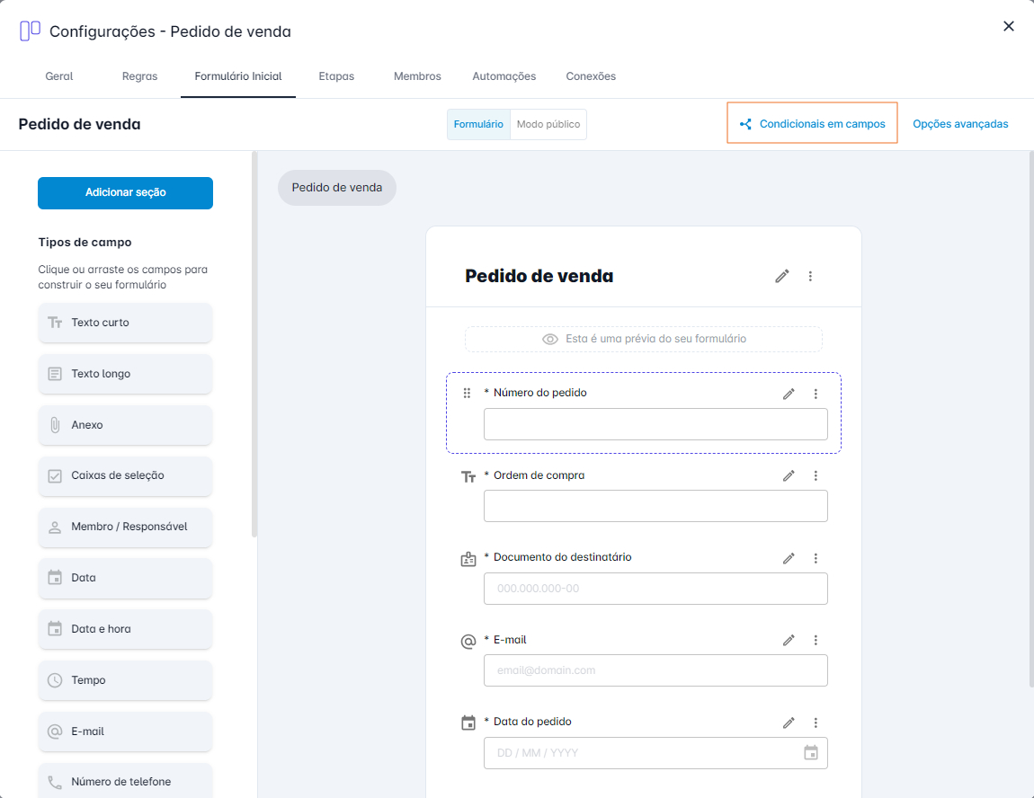The height and width of the screenshot is (798, 1034).
Task: Add a Membro / Responsável field type
Action: click(x=125, y=528)
